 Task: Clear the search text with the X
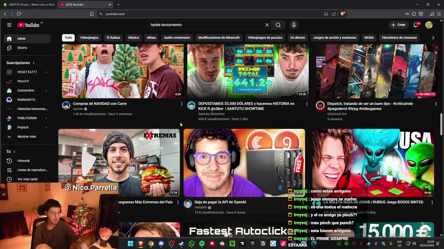click(267, 25)
